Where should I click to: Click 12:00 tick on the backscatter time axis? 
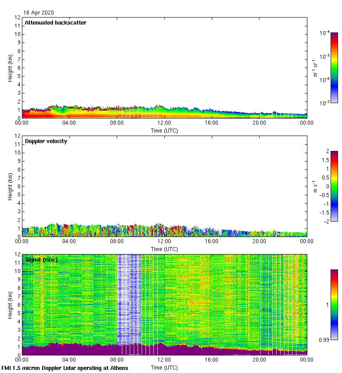click(164, 123)
